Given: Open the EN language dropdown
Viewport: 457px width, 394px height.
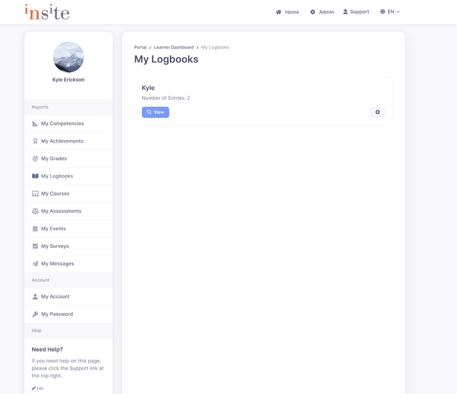Looking at the screenshot, I should click(390, 12).
